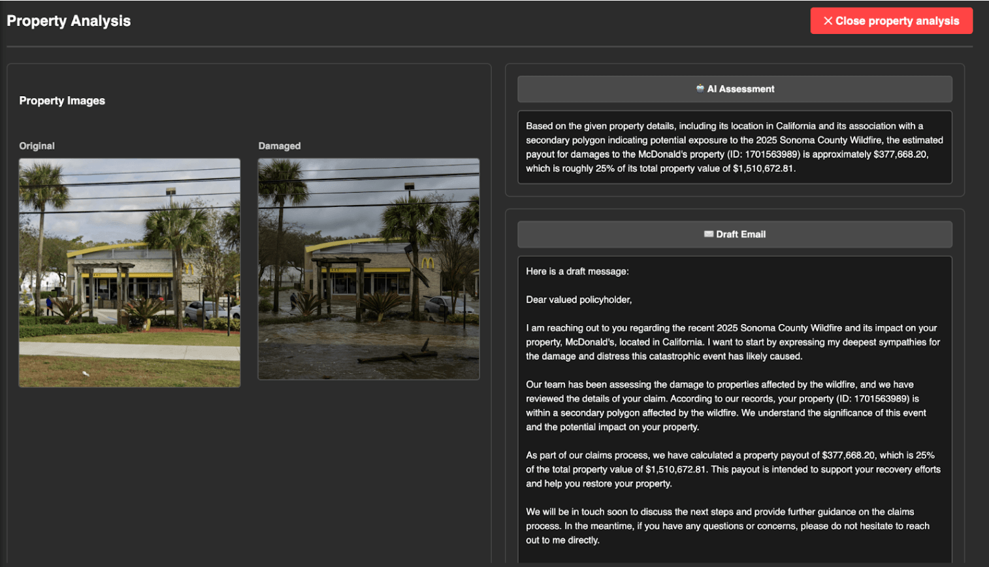Viewport: 989px width, 567px height.
Task: Click the paragraph starting 'As part of our claims process'
Action: pyautogui.click(x=733, y=470)
